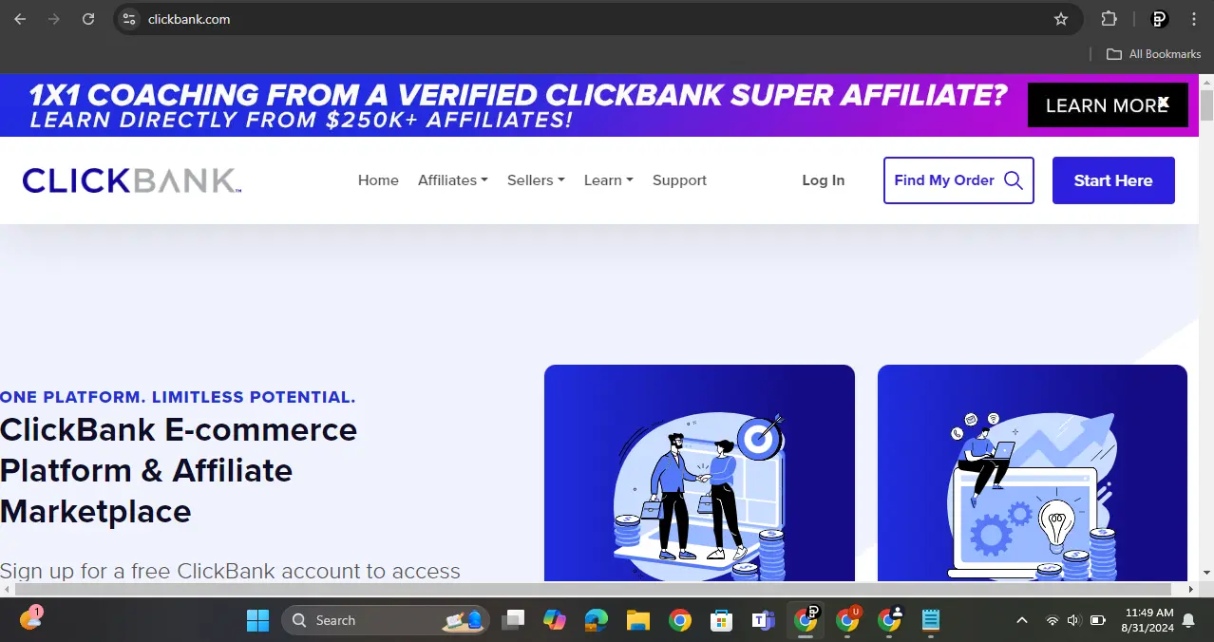Open the Chrome profile avatar

1159,19
